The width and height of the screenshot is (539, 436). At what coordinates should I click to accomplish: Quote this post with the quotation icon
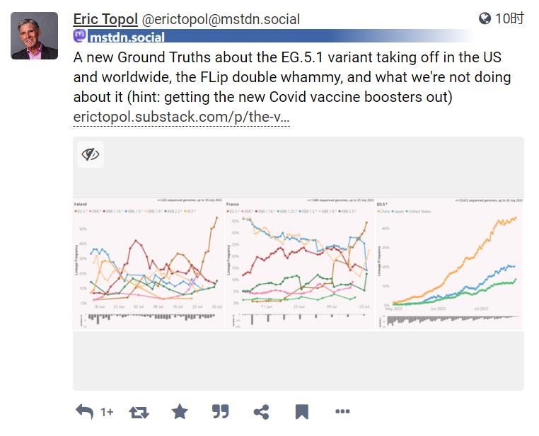point(221,411)
